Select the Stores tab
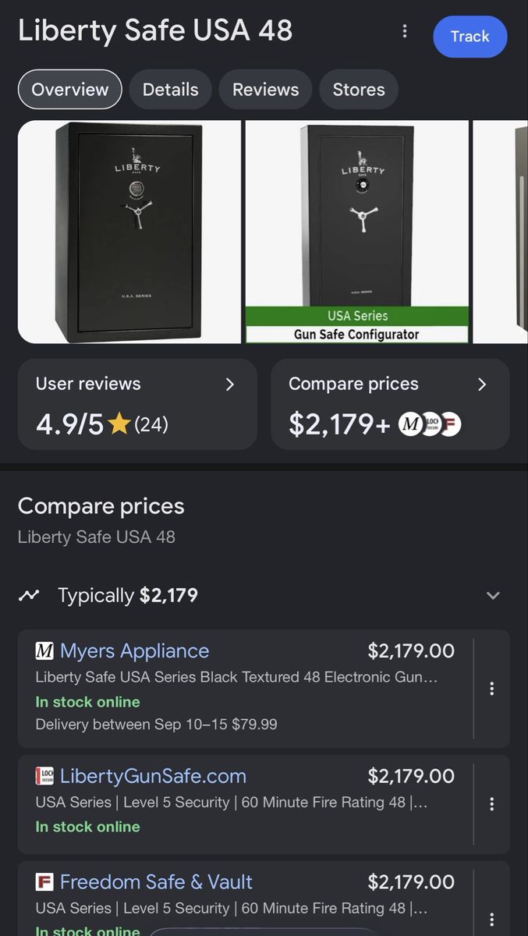The height and width of the screenshot is (936, 528). tap(359, 90)
